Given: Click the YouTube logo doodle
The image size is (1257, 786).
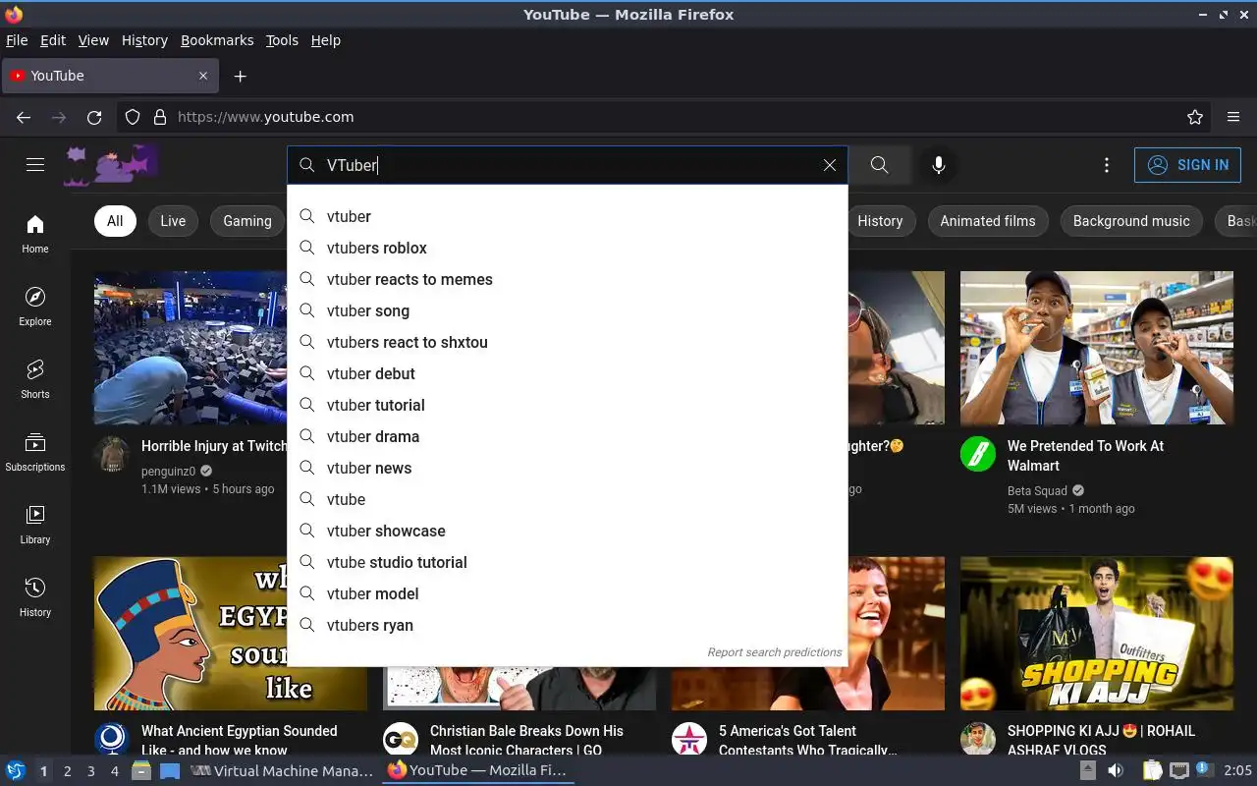Looking at the screenshot, I should pos(111,165).
